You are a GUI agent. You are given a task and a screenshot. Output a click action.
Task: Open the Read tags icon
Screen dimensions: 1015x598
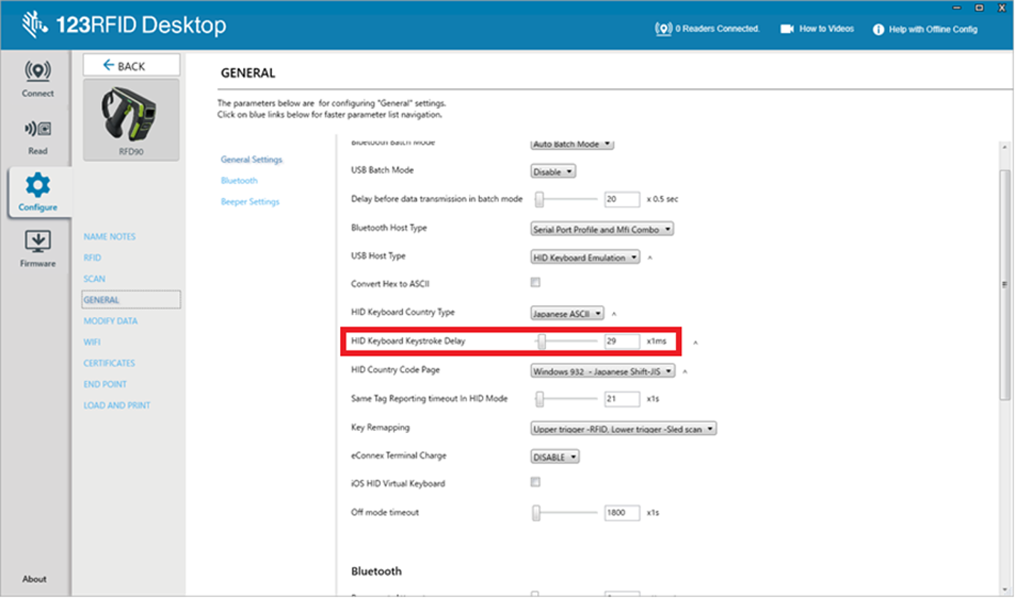pos(37,129)
